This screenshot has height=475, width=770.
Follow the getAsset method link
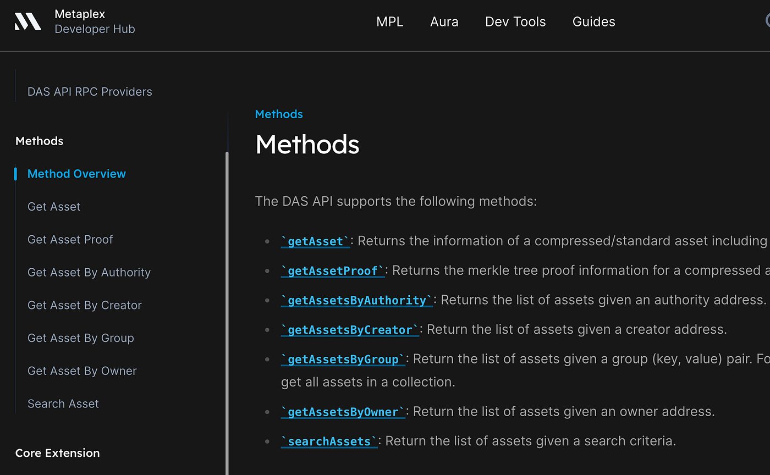[315, 241]
